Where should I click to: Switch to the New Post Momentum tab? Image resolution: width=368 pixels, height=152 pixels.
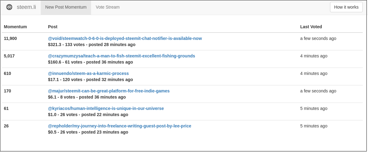click(x=66, y=7)
